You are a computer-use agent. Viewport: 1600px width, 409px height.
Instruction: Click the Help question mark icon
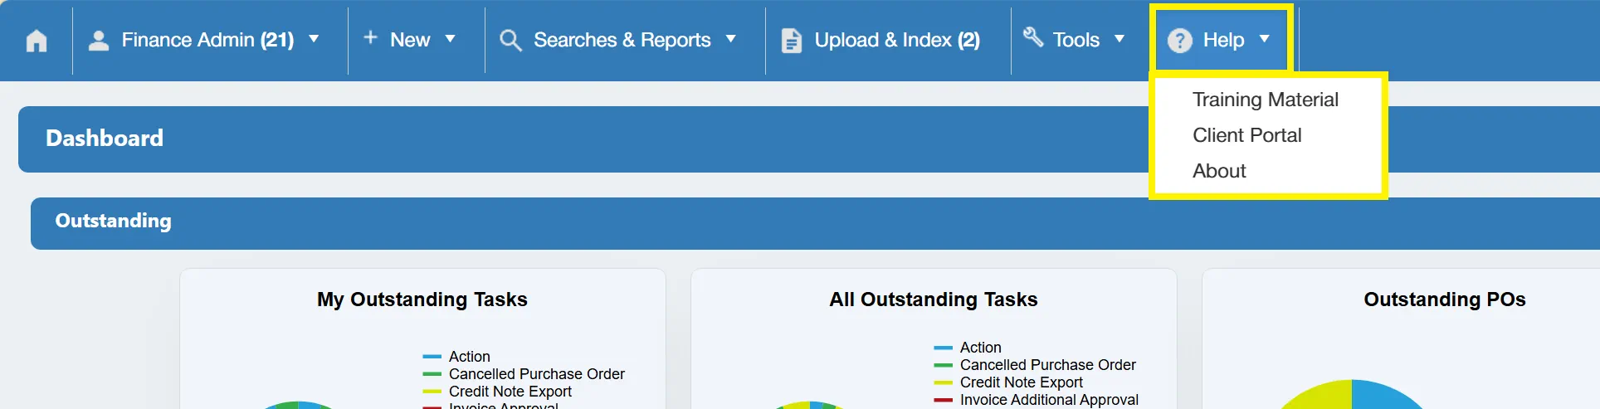pyautogui.click(x=1179, y=41)
